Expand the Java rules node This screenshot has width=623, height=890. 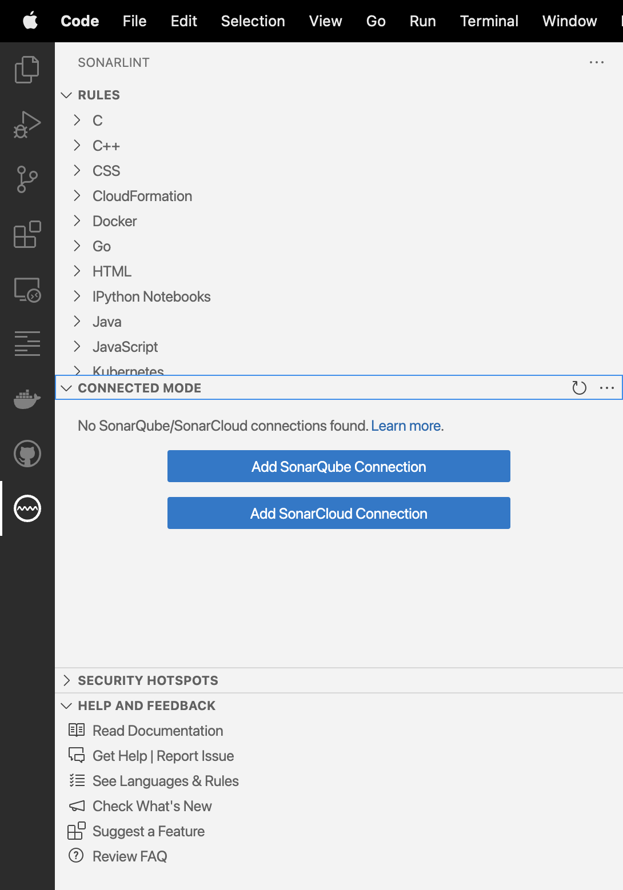point(77,321)
